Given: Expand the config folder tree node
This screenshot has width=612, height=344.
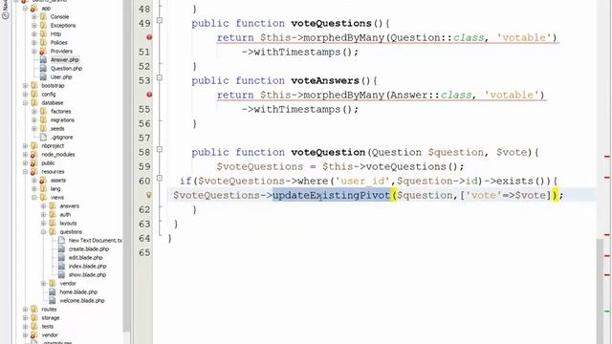Looking at the screenshot, I should click(26, 94).
